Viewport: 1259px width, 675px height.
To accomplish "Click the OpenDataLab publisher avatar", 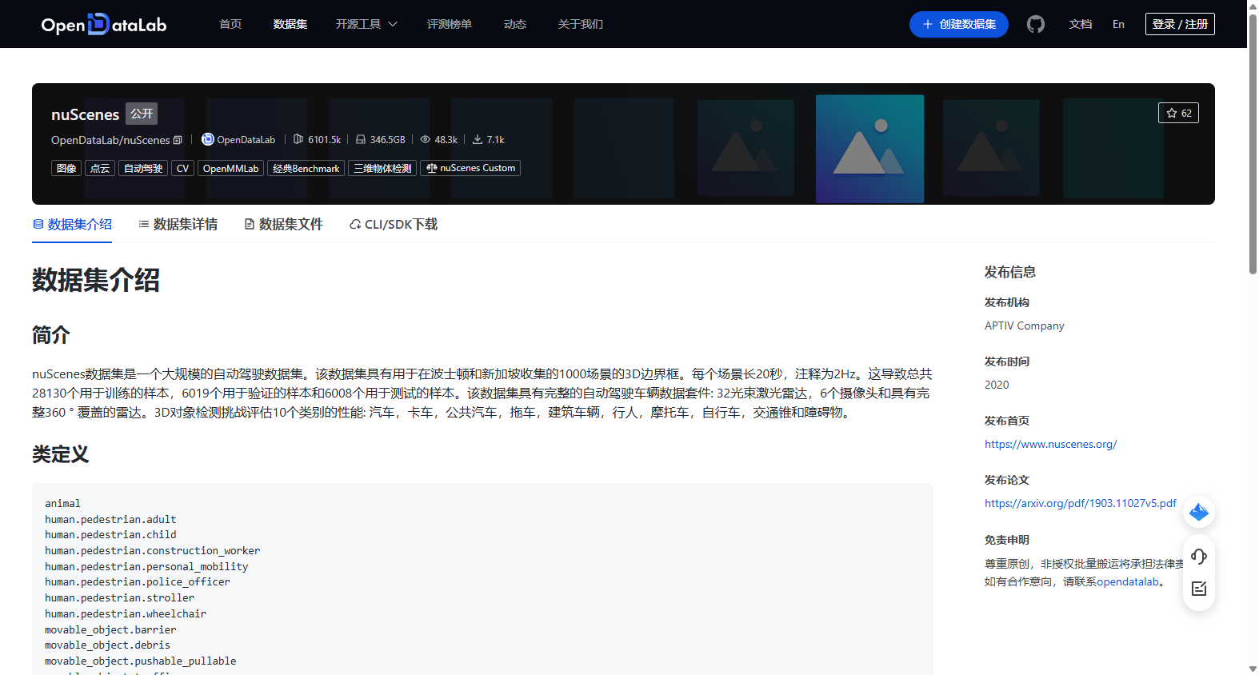I will (x=208, y=139).
